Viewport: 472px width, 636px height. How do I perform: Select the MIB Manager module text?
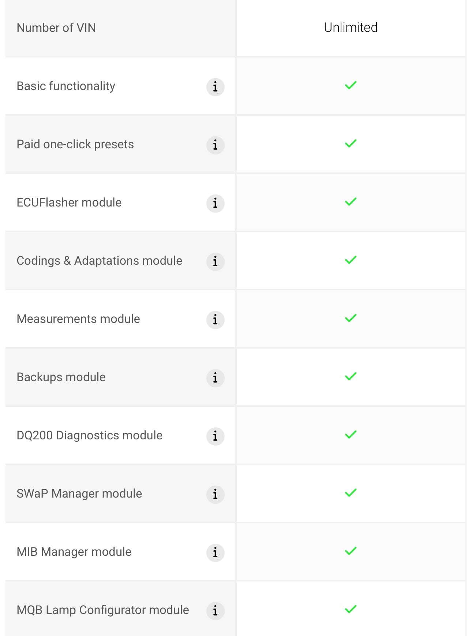pos(74,552)
